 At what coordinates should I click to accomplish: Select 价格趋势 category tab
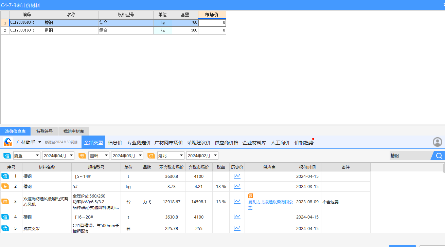304,143
